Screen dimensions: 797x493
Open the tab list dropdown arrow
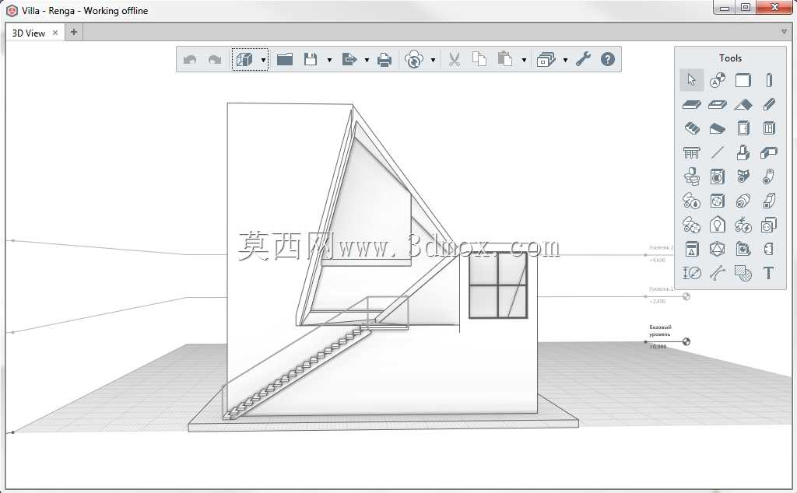coord(784,32)
